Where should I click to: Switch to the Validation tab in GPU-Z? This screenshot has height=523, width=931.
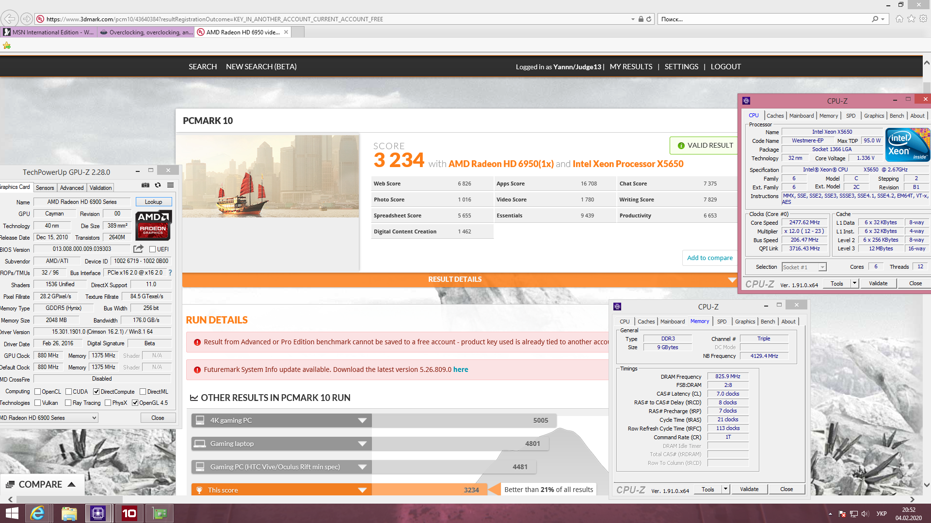(100, 188)
